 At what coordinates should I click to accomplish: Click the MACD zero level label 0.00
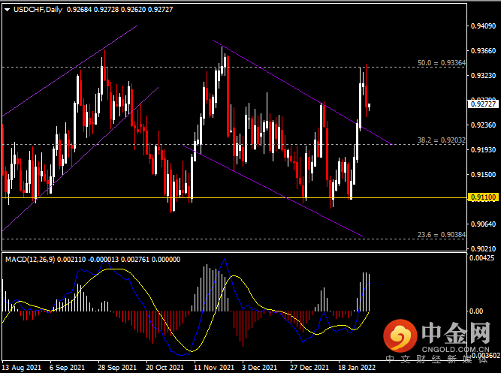476,311
